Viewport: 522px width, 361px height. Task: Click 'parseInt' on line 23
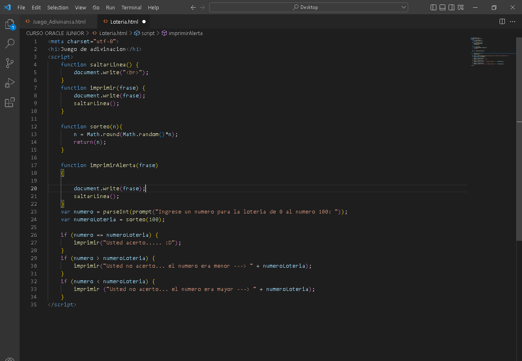point(116,211)
